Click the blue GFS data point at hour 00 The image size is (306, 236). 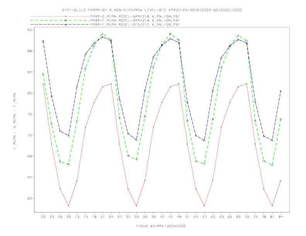pos(43,41)
